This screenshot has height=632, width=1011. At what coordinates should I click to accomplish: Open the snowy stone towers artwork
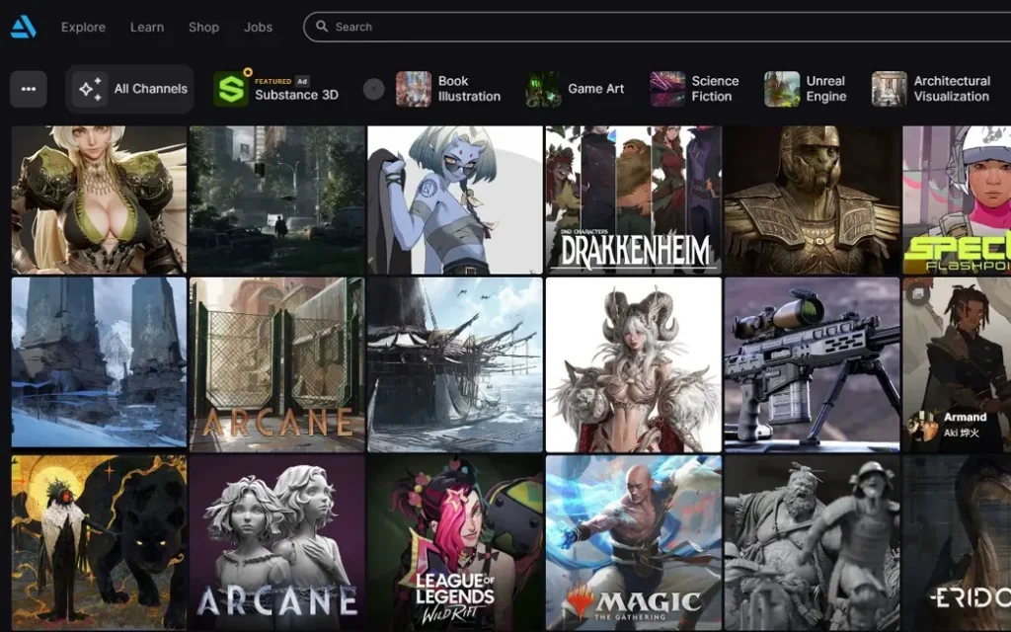pos(99,362)
